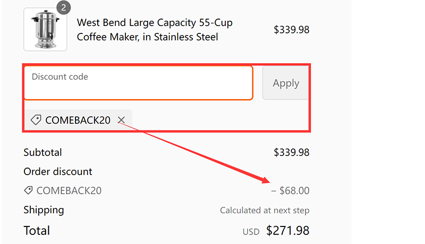The image size is (425, 244).
Task: Click the Subtotal label
Action: [x=42, y=152]
